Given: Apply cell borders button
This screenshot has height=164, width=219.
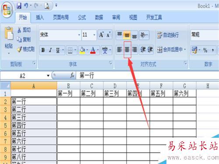Looking at the screenshot, I should 70,50.
